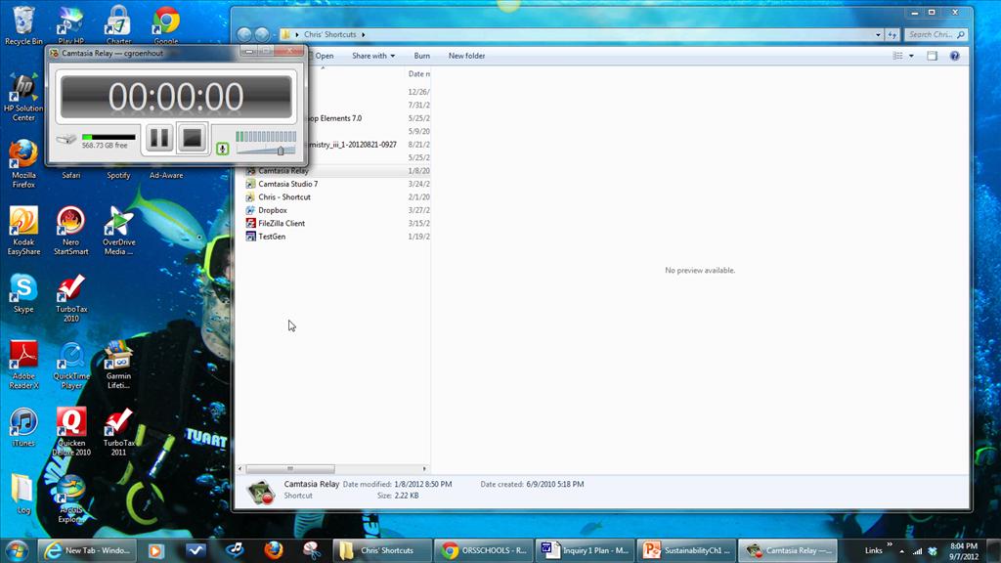1001x563 pixels.
Task: Toggle the microphone in Camtasia Relay
Action: [222, 149]
